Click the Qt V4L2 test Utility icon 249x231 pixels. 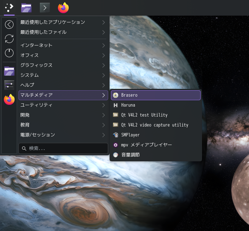click(116, 115)
